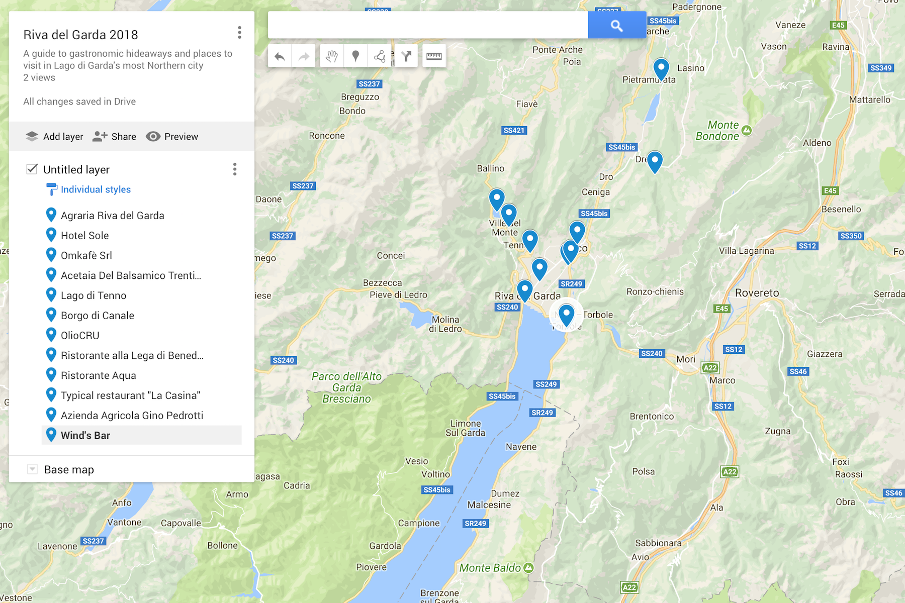Uncheck the Untitled layer checkbox
Viewport: 905px width, 603px height.
32,169
